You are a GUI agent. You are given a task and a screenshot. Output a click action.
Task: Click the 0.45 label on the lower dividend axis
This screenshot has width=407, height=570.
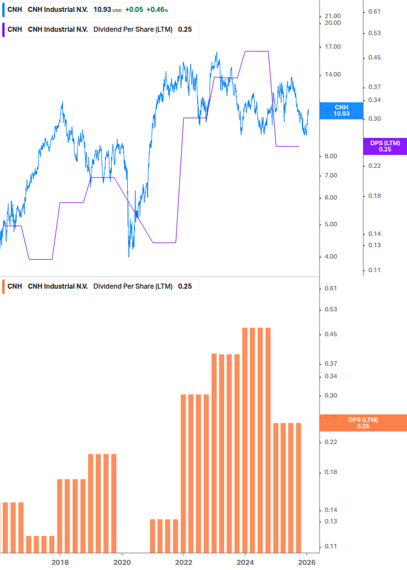click(x=330, y=334)
